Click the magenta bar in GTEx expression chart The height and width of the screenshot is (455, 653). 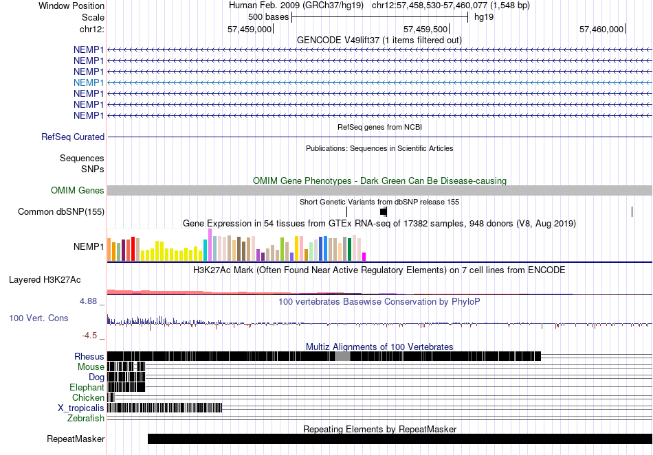point(364,257)
